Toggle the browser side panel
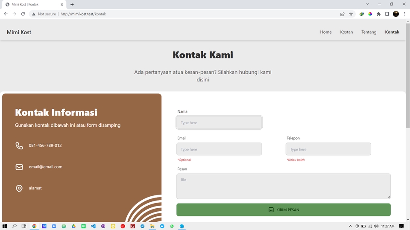This screenshot has width=410, height=230. [387, 14]
